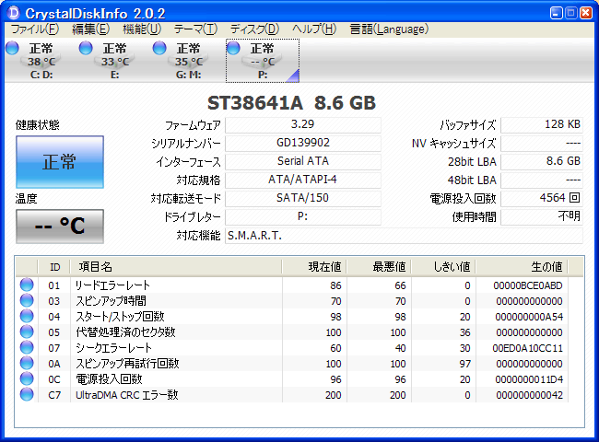Open the 言語(Language) menu
599x442 pixels.
(389, 29)
